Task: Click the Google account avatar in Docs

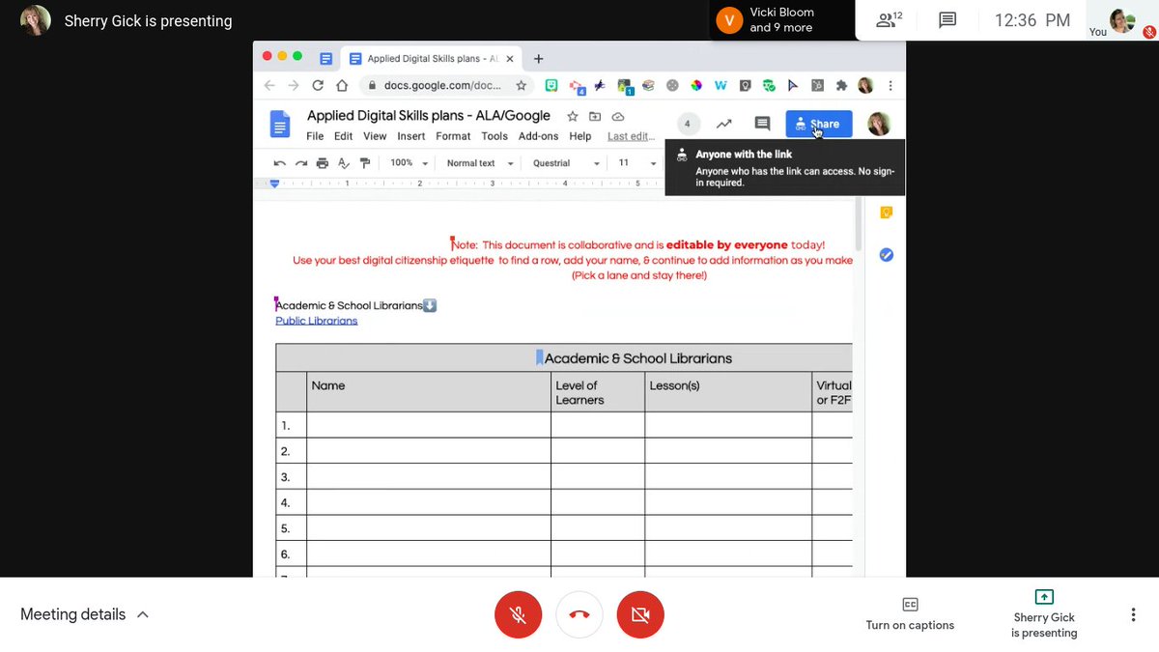Action: click(x=879, y=124)
